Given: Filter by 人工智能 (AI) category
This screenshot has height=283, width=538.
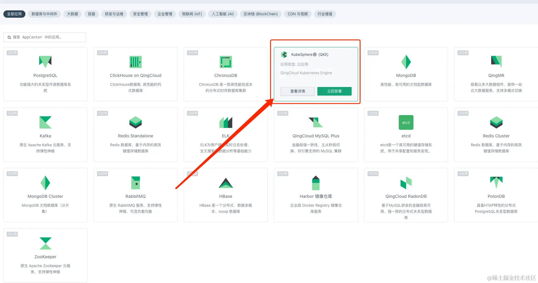Looking at the screenshot, I should click(223, 14).
